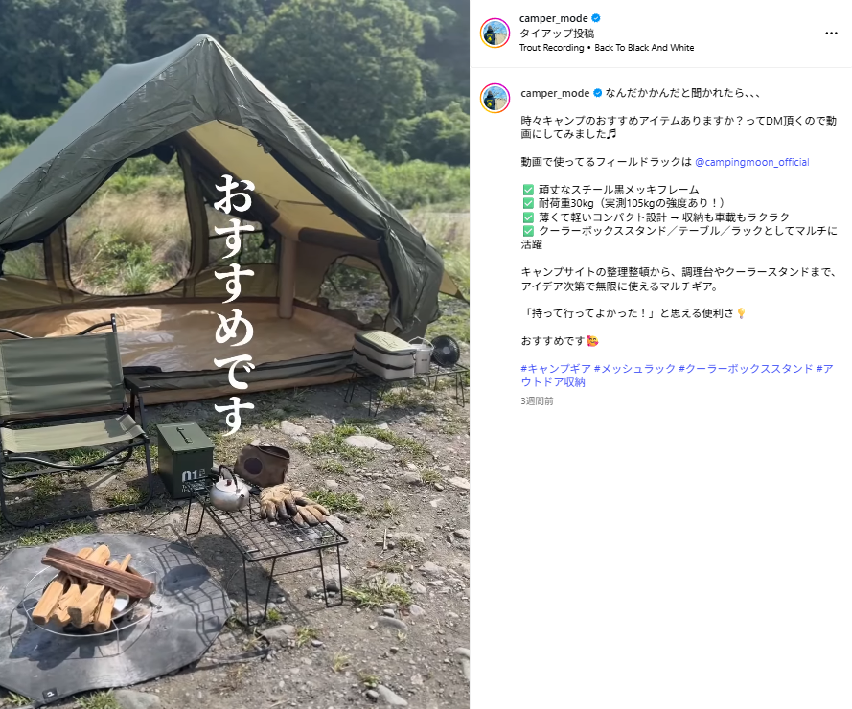The height and width of the screenshot is (709, 852).
Task: Open the @campingmoon_official mention
Action: point(752,162)
